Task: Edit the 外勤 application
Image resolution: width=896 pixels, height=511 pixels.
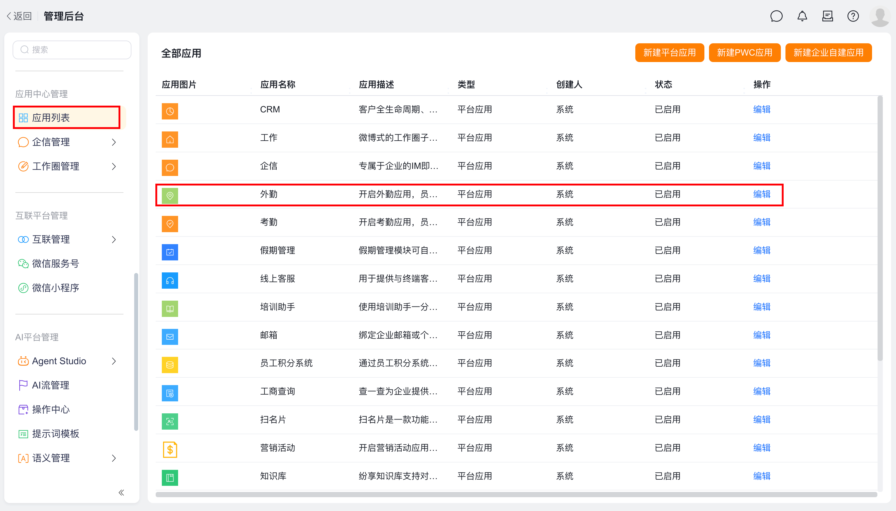Action: (x=762, y=194)
